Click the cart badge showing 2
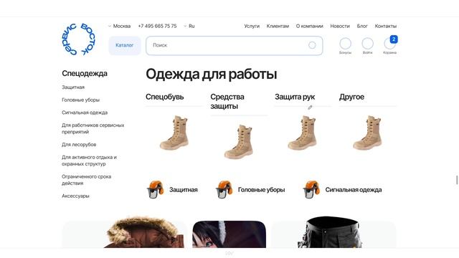The height and width of the screenshot is (258, 459). click(x=394, y=39)
